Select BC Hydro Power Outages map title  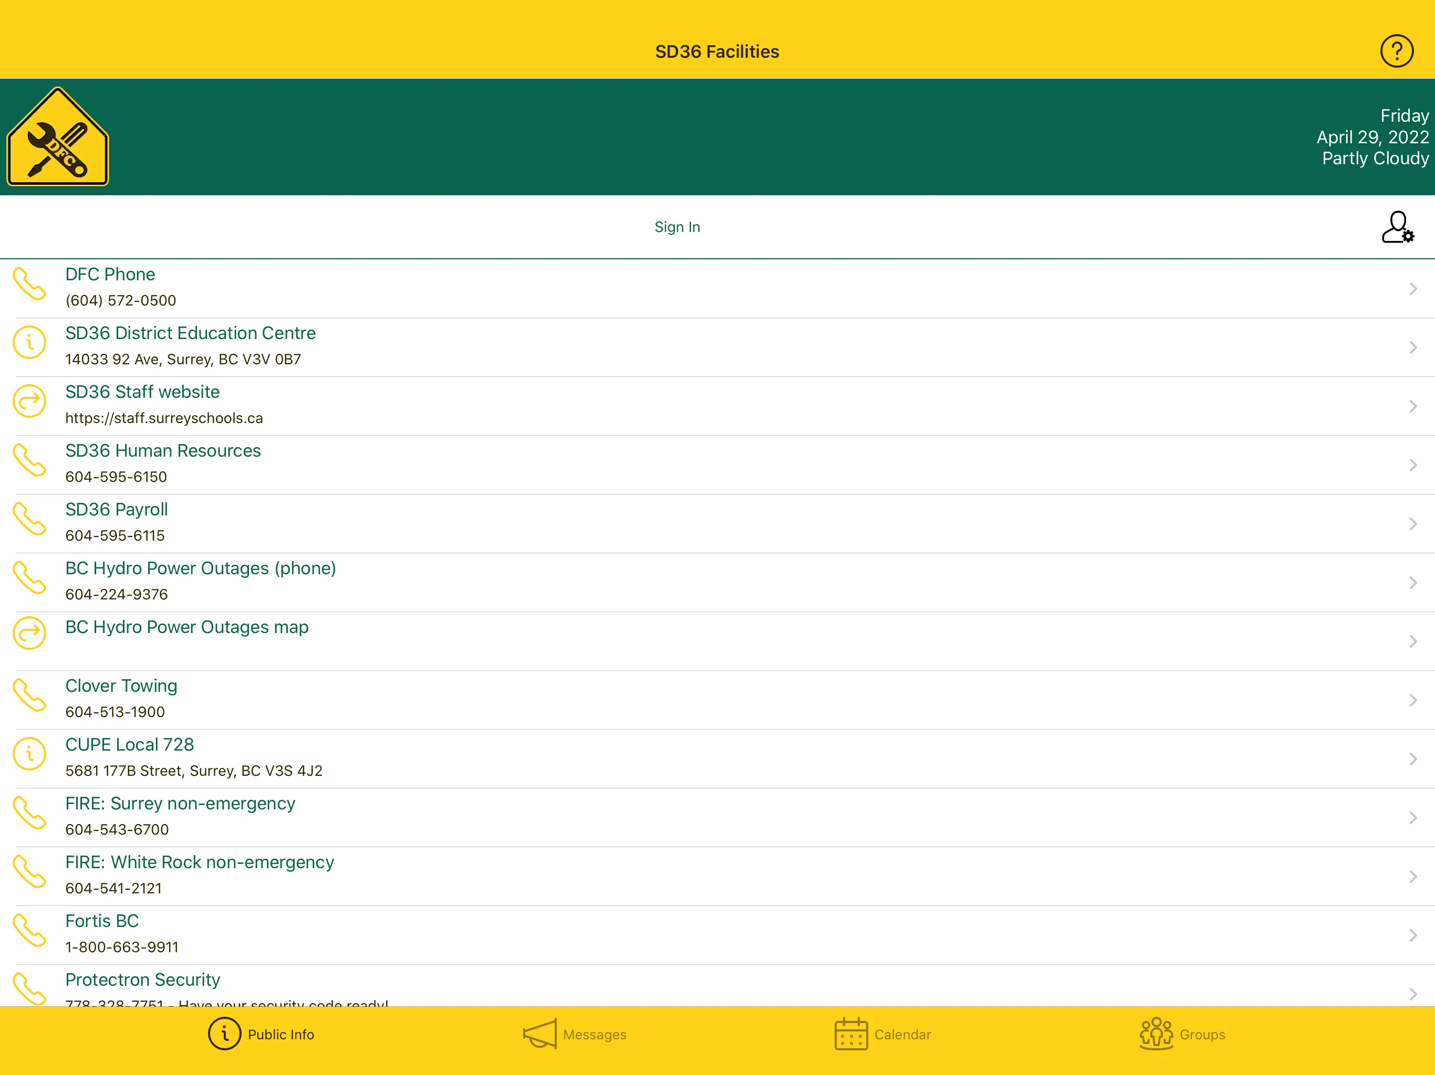(187, 627)
